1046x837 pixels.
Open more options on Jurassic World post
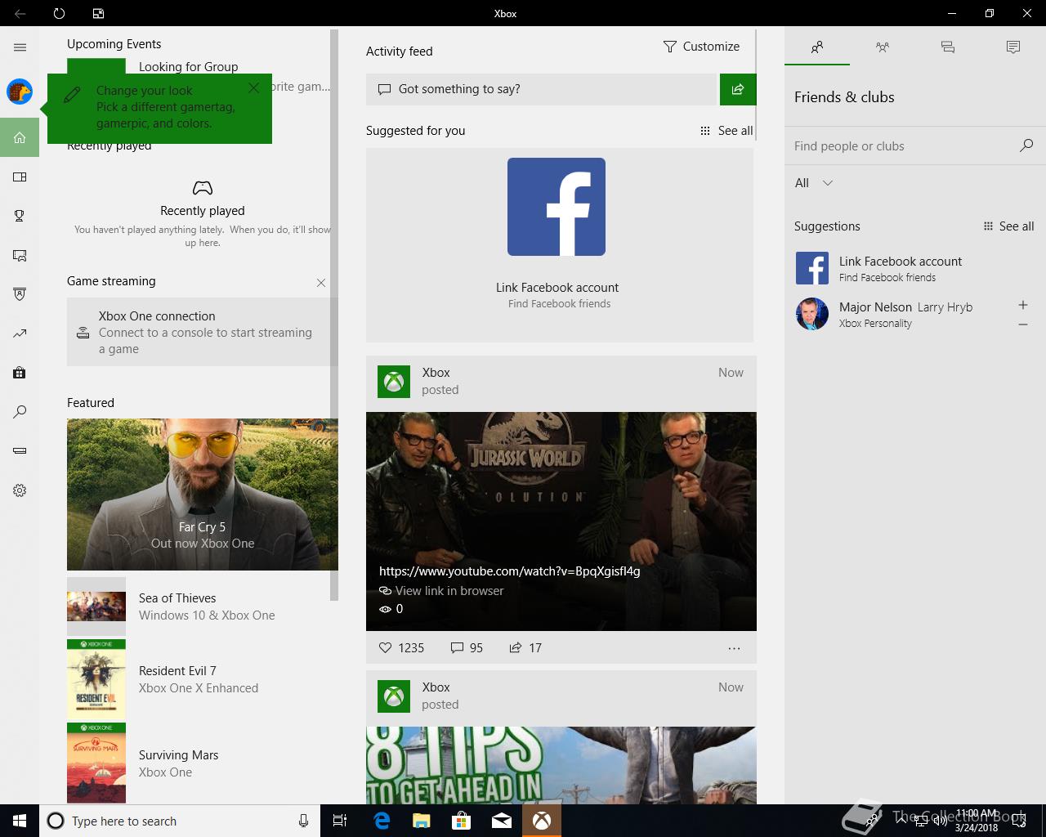coord(734,648)
